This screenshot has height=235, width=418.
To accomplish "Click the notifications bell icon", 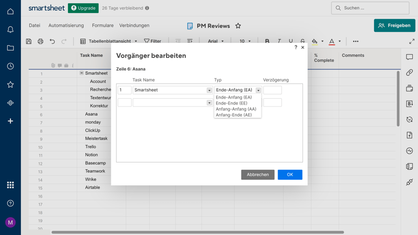I will pyautogui.click(x=10, y=30).
